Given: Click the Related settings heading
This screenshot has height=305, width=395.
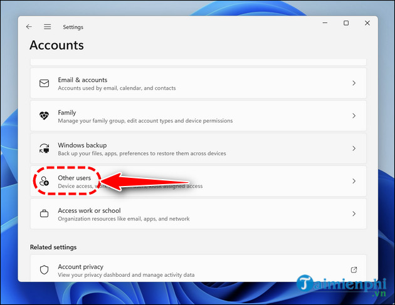Looking at the screenshot, I should [x=53, y=247].
